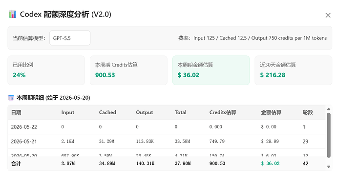Viewport: 337px width, 176px height.
Task: Click the $ 29.99 amount cell
Action: pyautogui.click(x=270, y=141)
